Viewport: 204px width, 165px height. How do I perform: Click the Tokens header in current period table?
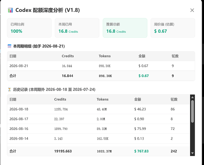point(105,56)
